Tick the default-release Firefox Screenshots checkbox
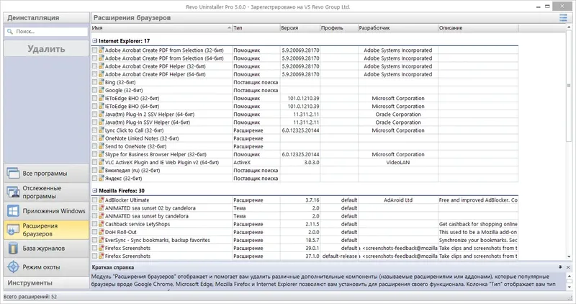The width and height of the screenshot is (576, 304). tap(95, 256)
